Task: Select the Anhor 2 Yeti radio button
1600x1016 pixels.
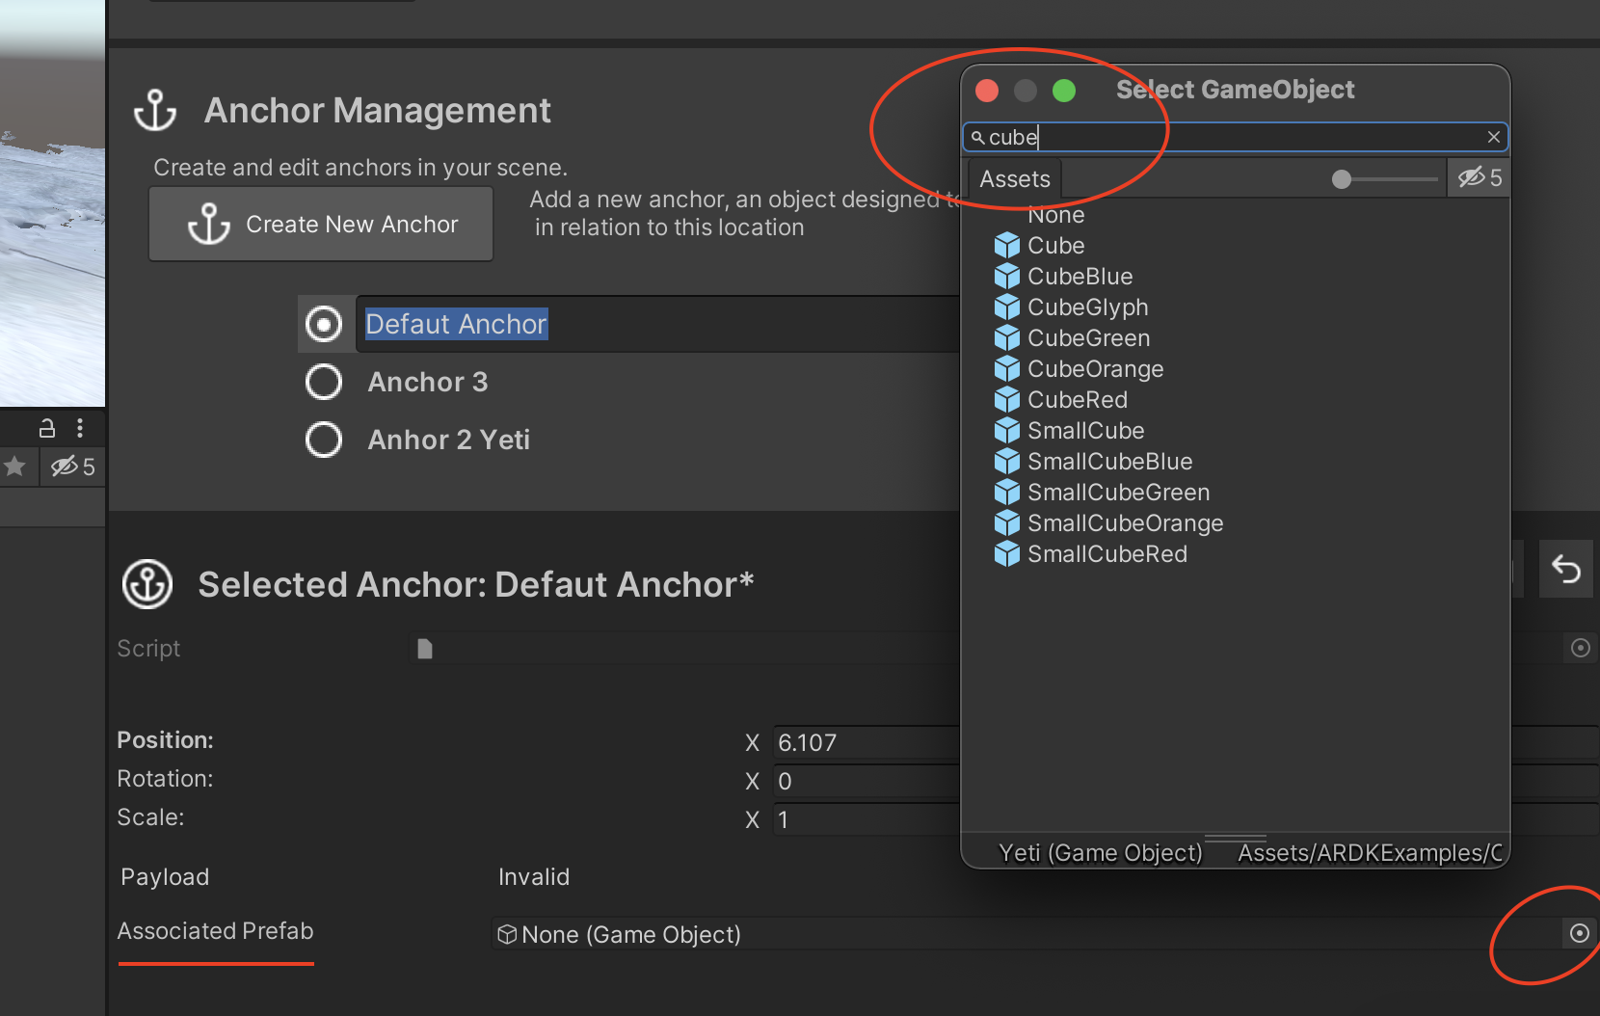Action: [324, 440]
